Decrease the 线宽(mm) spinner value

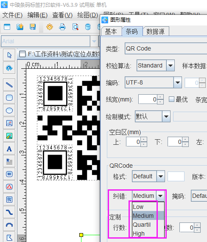coord(160,102)
